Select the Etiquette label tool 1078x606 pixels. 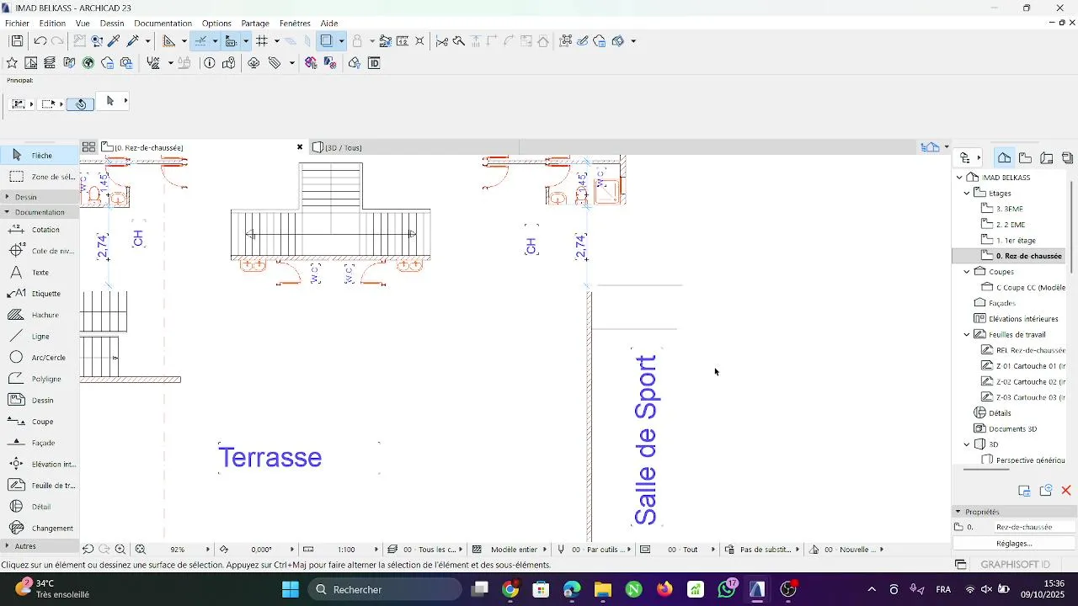[40, 294]
